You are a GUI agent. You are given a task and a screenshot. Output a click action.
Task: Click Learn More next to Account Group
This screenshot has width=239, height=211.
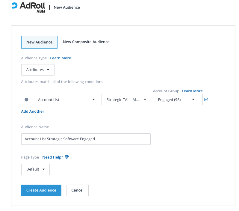192,91
